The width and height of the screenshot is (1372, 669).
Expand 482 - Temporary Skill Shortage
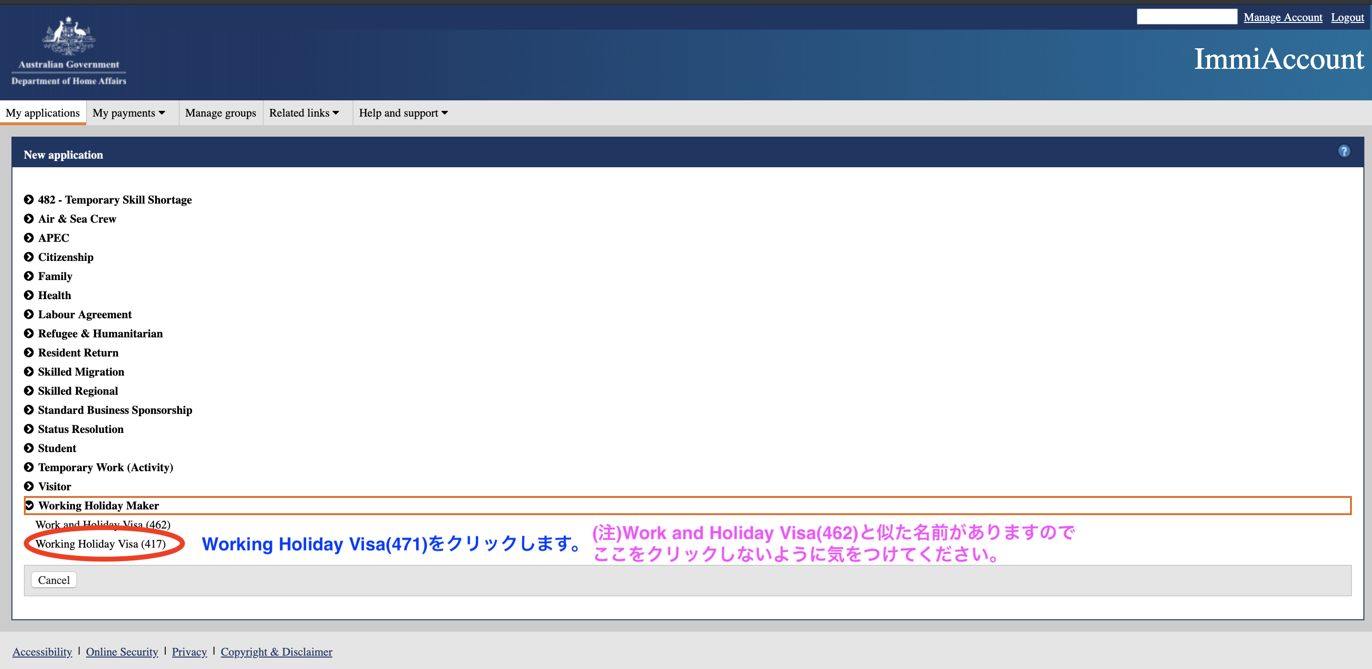tap(115, 200)
